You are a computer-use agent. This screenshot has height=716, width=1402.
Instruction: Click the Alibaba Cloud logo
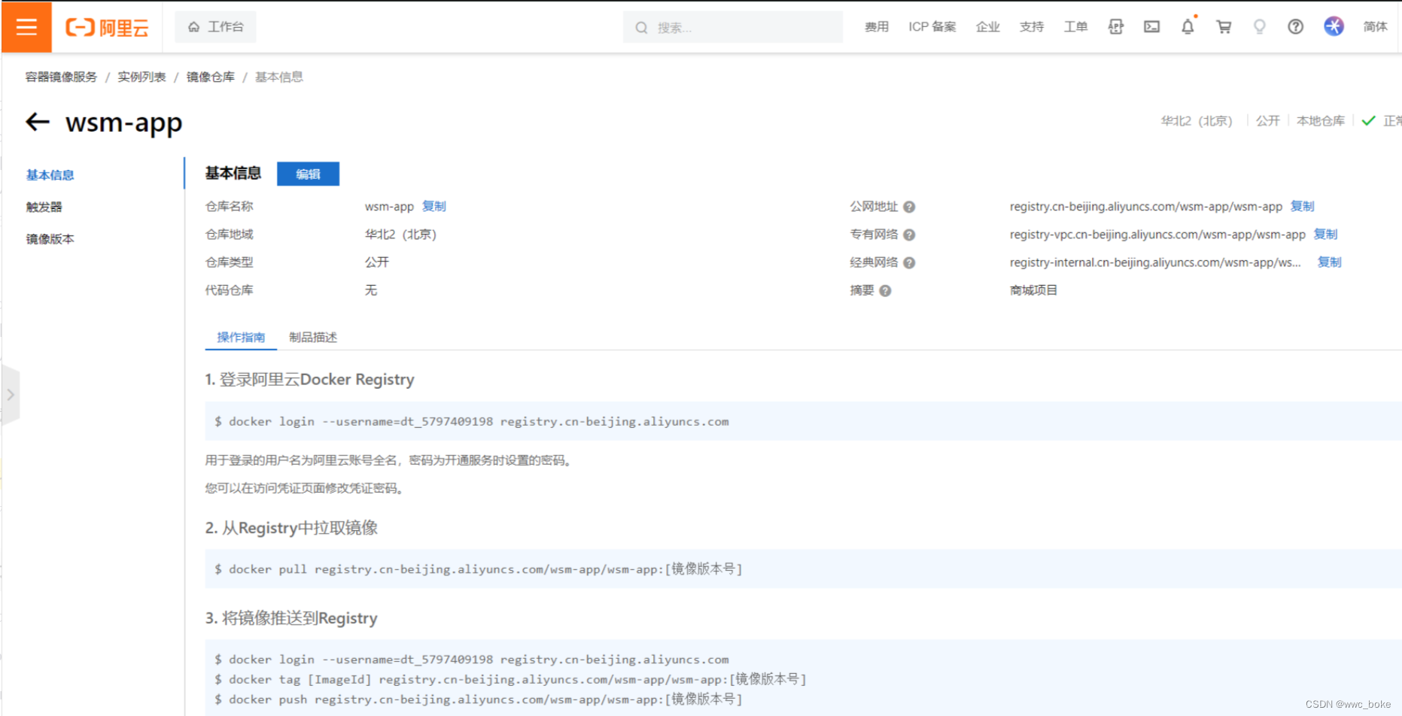107,28
